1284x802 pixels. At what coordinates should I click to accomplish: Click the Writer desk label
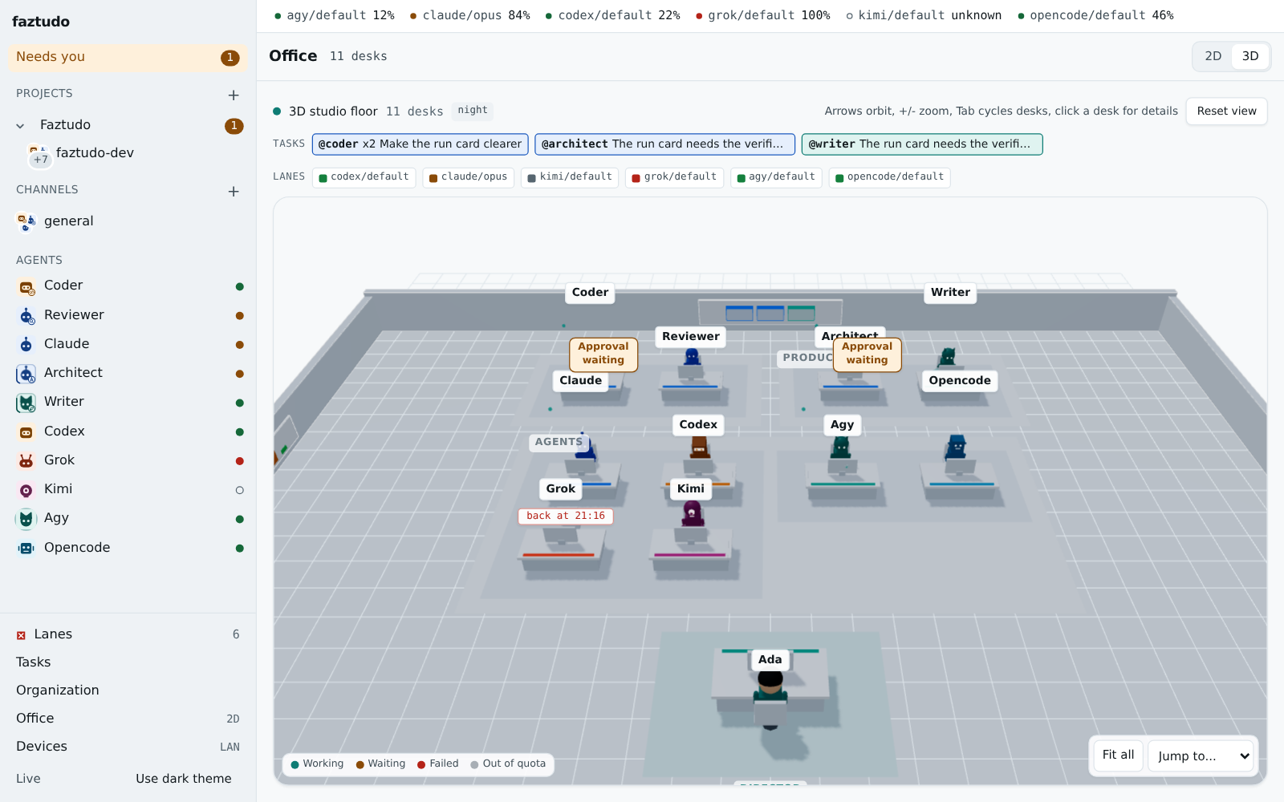(x=950, y=293)
